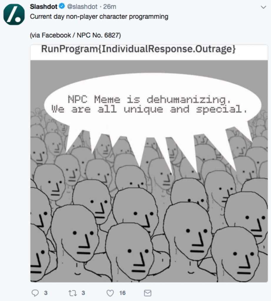Click the reply speech bubble icon

[35, 293]
